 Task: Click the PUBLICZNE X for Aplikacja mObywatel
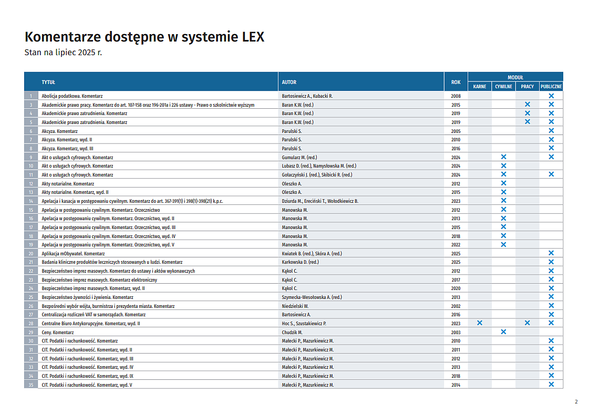(551, 253)
